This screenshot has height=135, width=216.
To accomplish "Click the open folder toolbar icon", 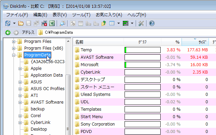I will pos(21,23).
